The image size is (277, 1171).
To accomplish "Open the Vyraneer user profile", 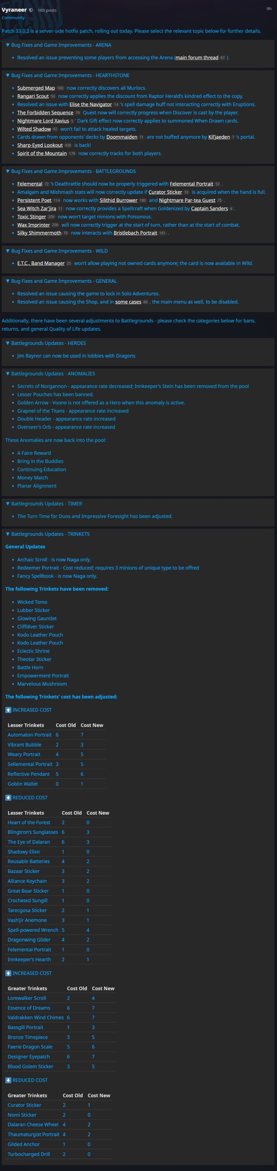I will pyautogui.click(x=14, y=10).
